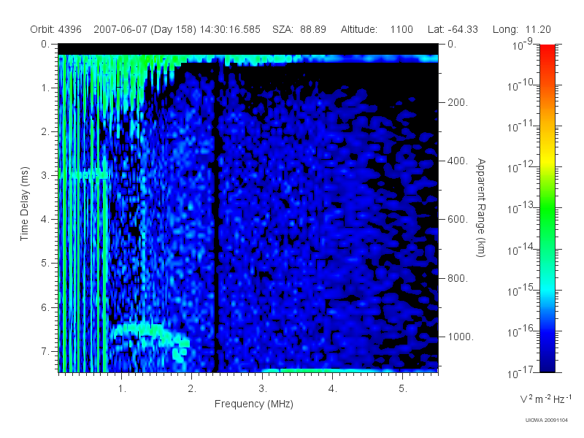This screenshot has width=584, height=438.
Task: Click the '800.' apparent range tick label
Action: point(458,278)
